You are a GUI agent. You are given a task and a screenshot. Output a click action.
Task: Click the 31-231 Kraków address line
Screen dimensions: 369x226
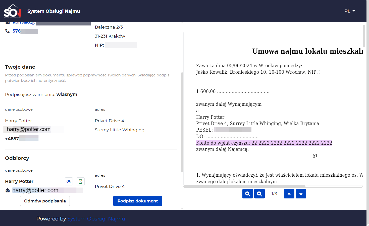pos(110,36)
